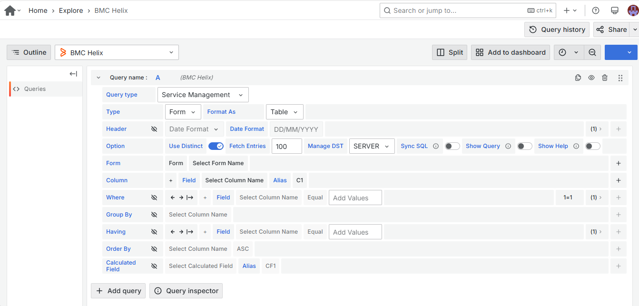Click the DD/MM/YYYY date format field
Screen dimensions: 639x306
coord(296,129)
